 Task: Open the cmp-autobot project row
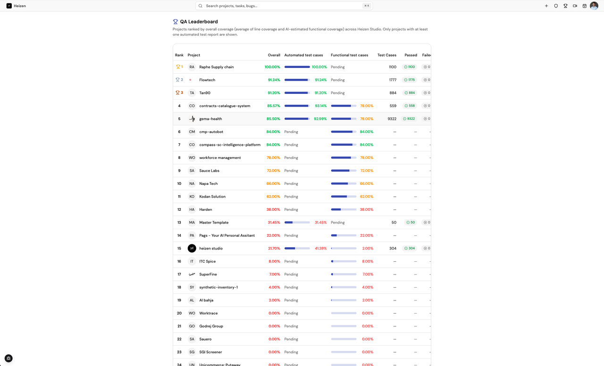tap(302, 132)
